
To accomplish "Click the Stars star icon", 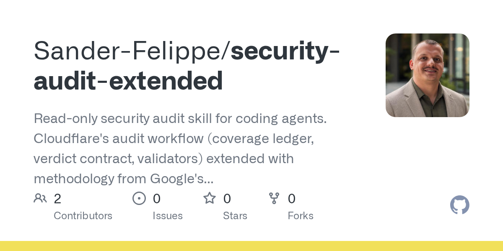I will pos(210,198).
